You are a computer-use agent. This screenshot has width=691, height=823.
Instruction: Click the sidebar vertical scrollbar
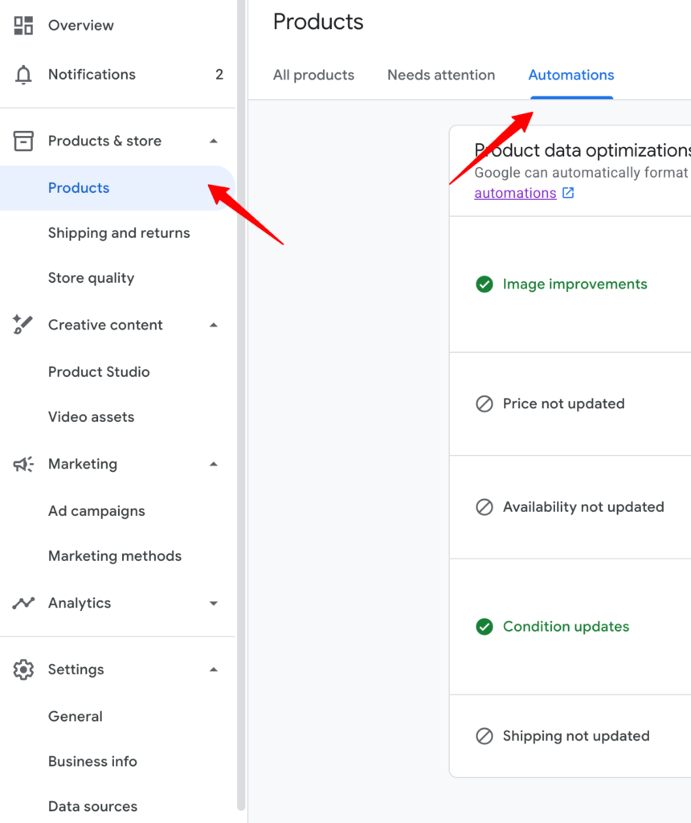pos(241,402)
